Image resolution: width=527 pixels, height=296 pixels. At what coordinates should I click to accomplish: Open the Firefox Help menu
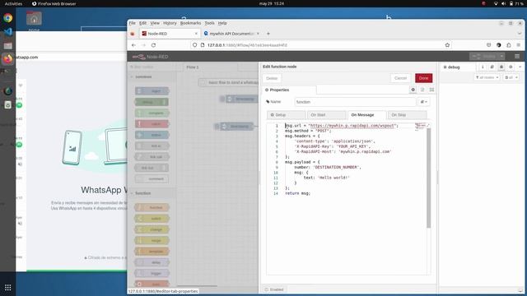(222, 23)
